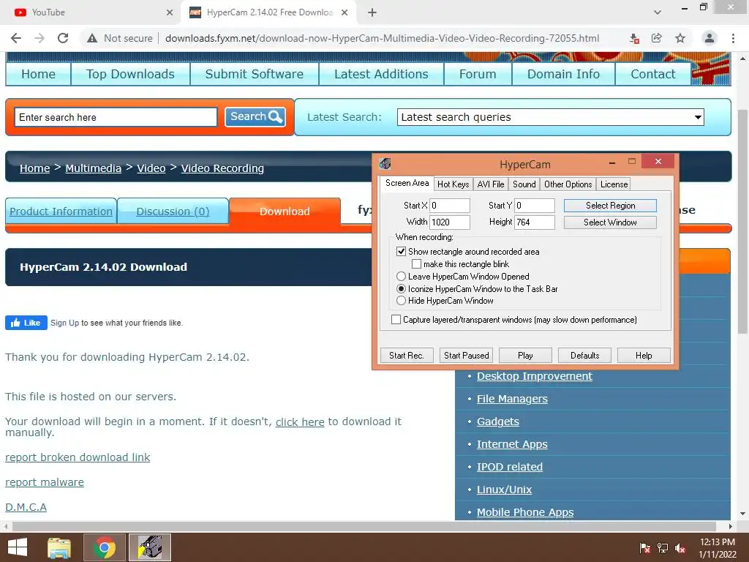The width and height of the screenshot is (749, 562).
Task: Click the HyperCam window title icon
Action: coord(385,164)
